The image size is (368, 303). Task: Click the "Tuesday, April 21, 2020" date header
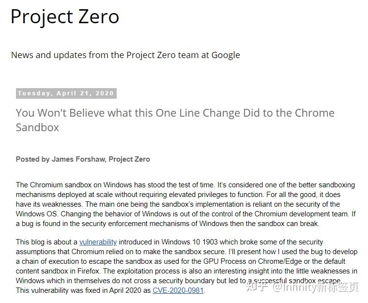tap(66, 93)
